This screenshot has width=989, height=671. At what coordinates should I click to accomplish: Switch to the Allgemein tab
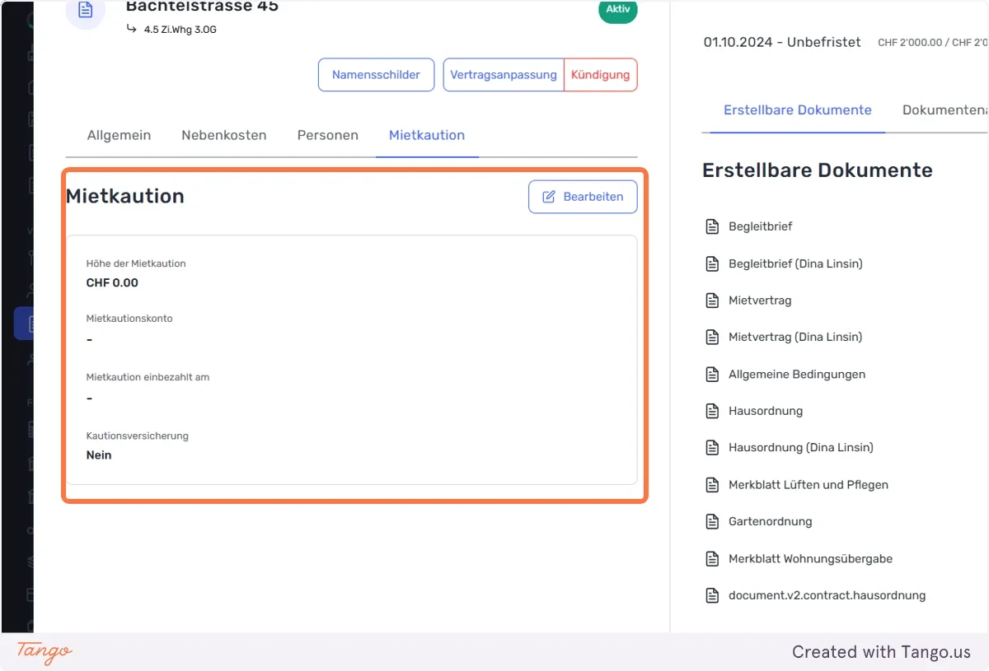tap(119, 135)
